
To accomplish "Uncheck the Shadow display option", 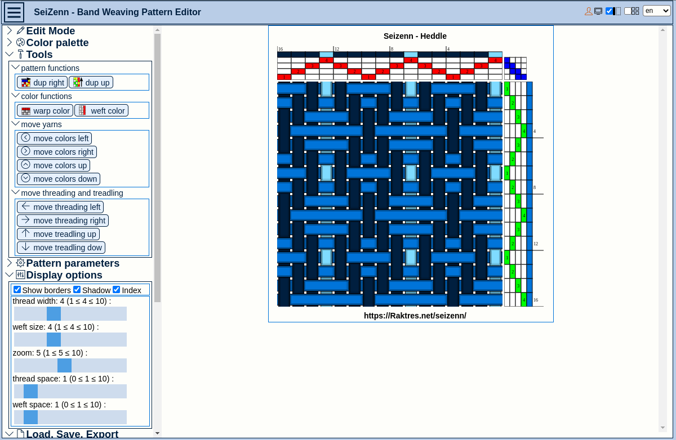I will [77, 289].
